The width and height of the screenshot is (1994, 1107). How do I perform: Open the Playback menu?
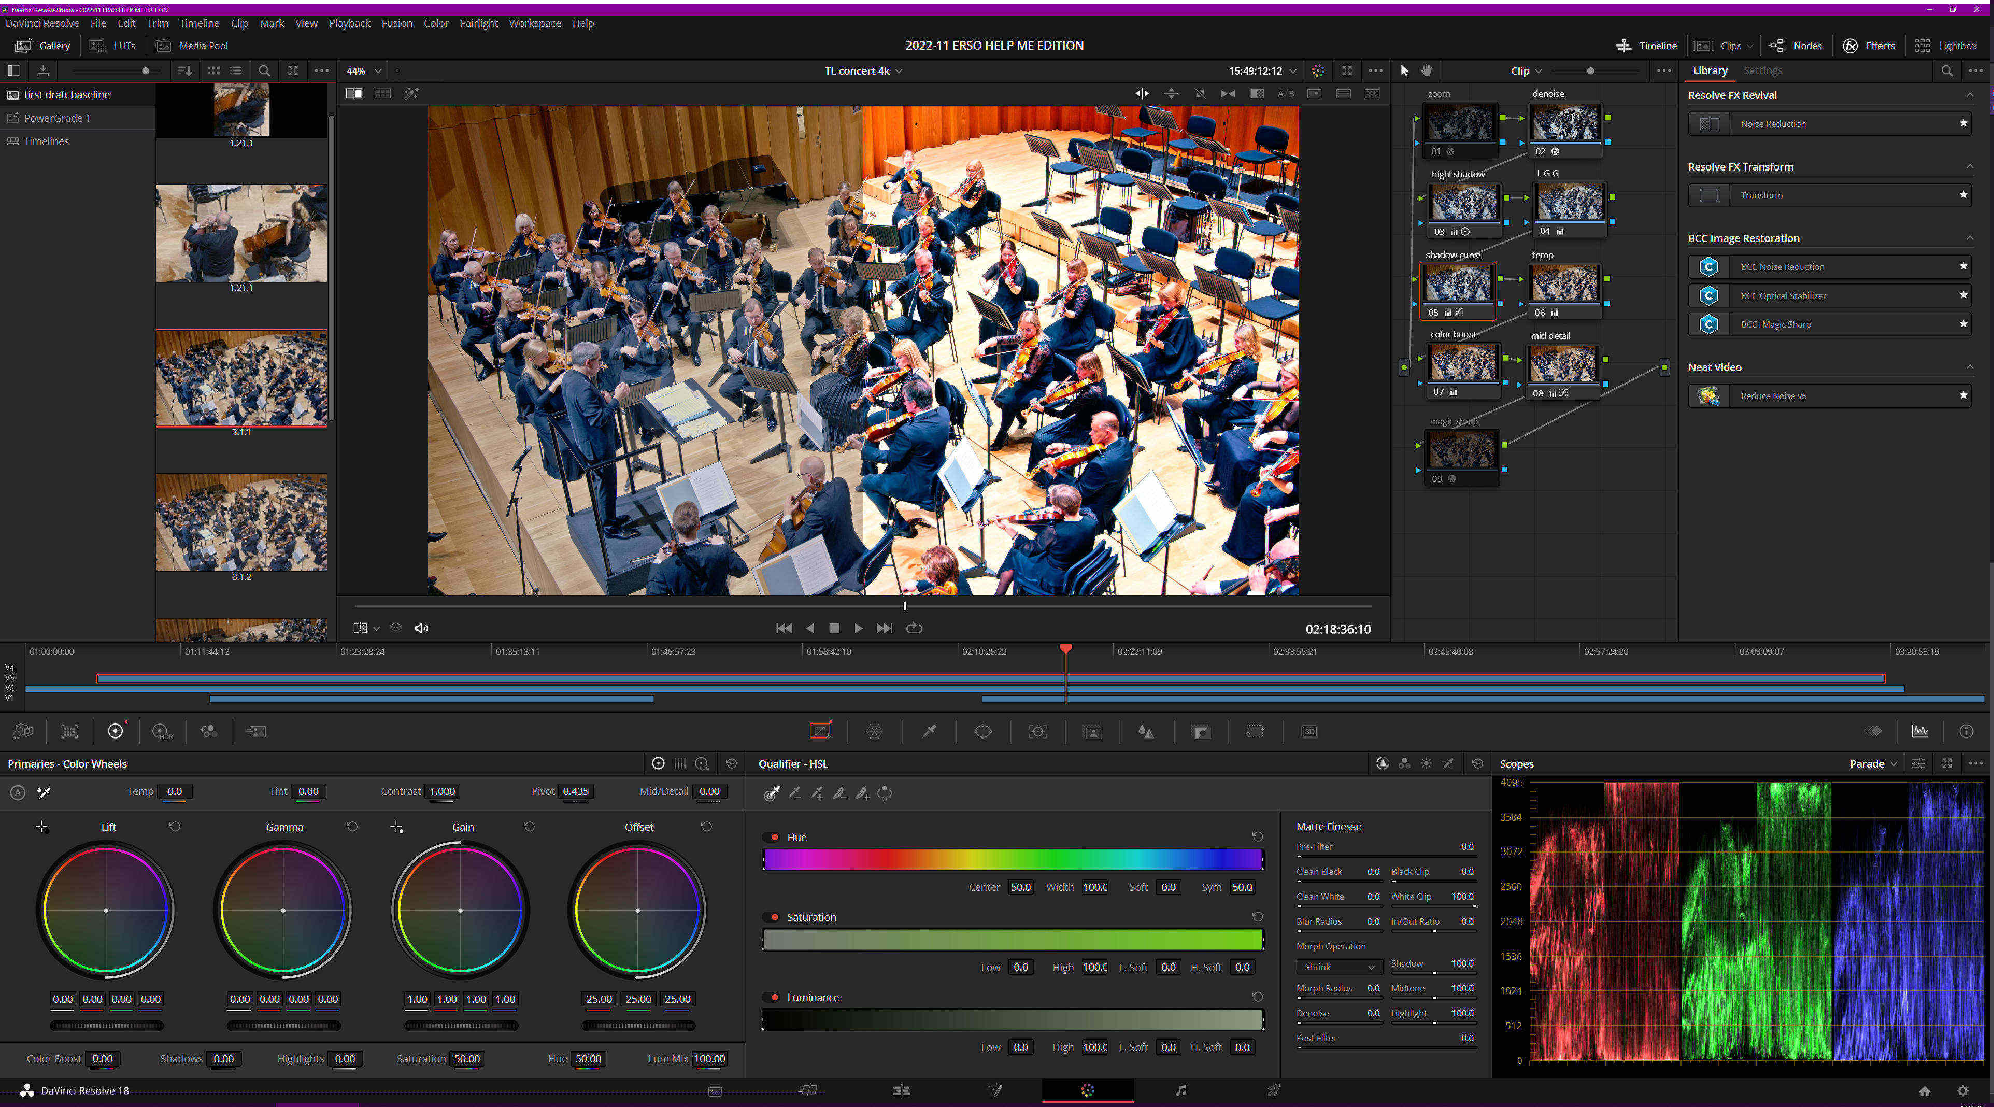349,23
